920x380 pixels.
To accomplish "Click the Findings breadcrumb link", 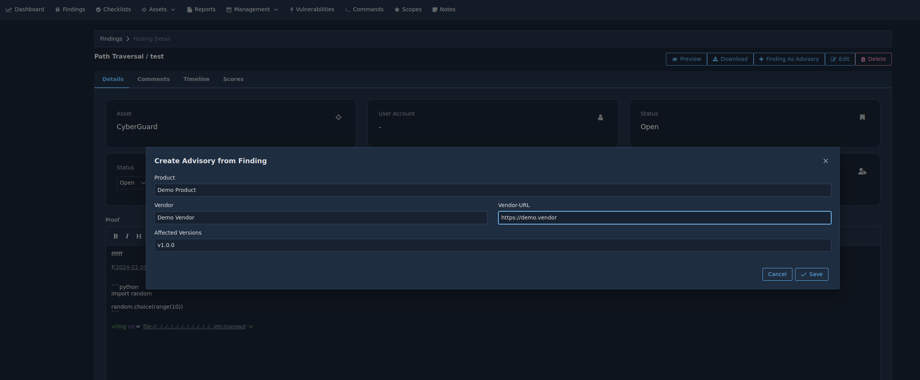I will click(x=111, y=39).
